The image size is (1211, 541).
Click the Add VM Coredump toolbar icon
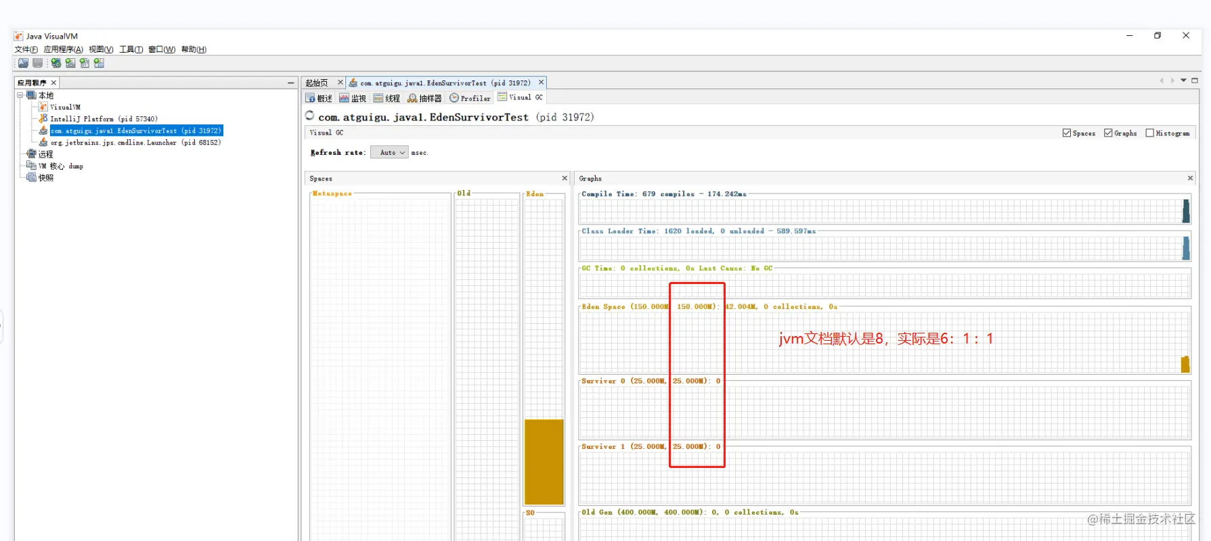(85, 63)
